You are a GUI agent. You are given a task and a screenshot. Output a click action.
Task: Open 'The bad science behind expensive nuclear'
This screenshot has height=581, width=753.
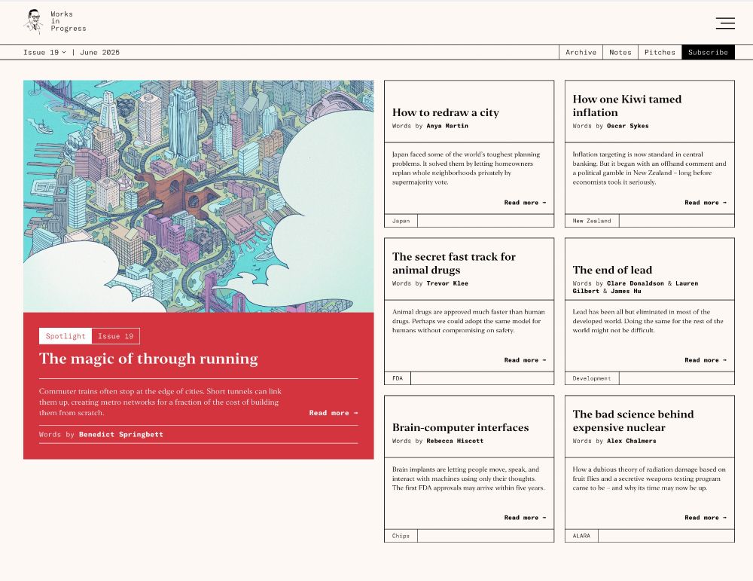[633, 421]
